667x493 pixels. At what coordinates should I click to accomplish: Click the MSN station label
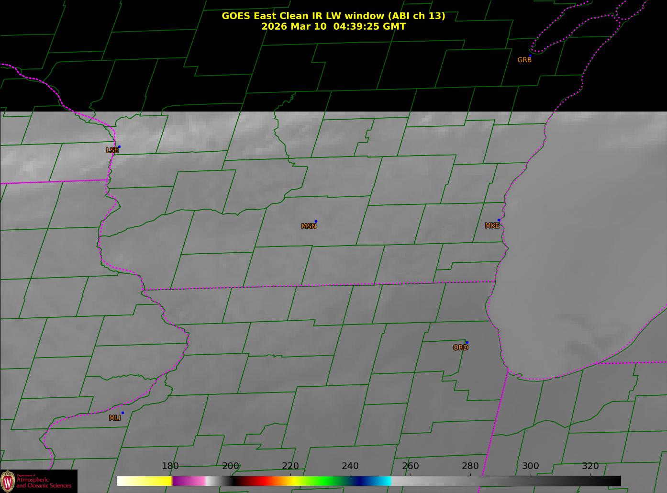click(309, 226)
